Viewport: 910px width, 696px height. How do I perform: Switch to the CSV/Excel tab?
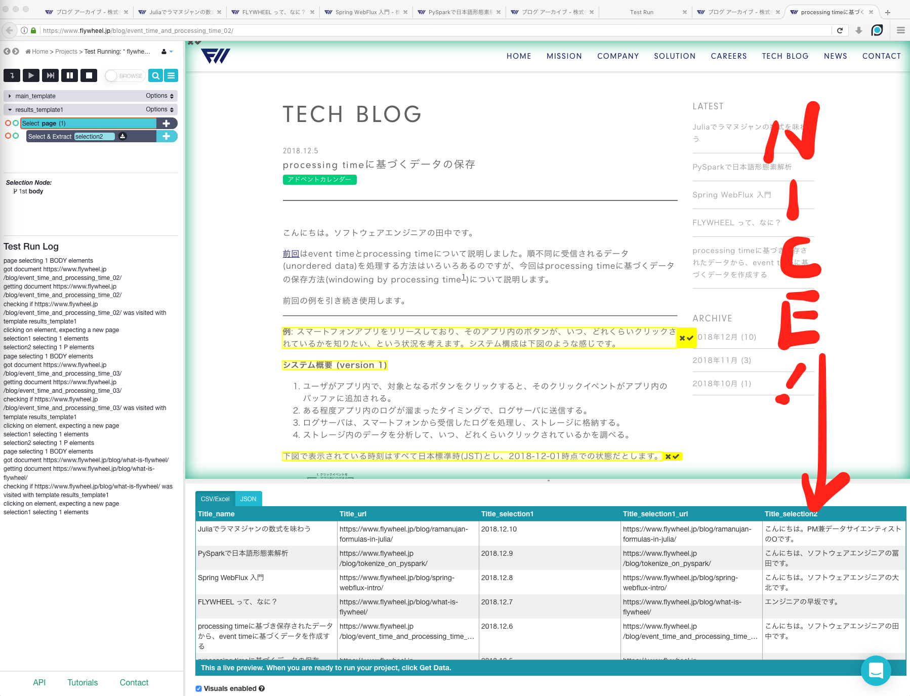(215, 499)
